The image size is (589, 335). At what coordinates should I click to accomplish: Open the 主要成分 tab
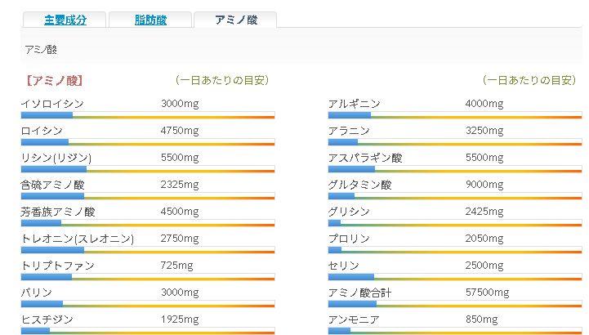coord(65,20)
